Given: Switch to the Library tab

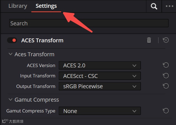Looking at the screenshot, I should tap(18, 6).
